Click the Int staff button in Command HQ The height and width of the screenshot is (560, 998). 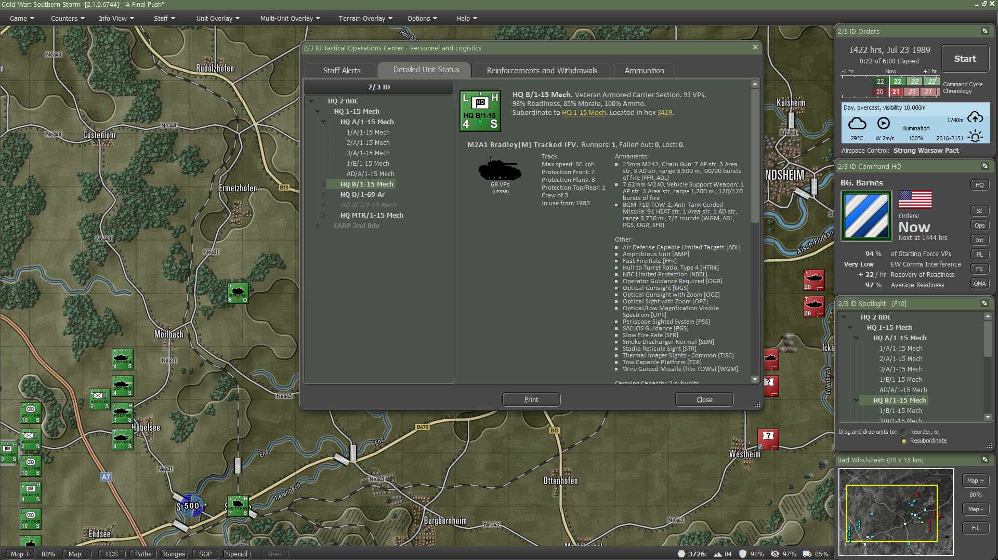979,240
